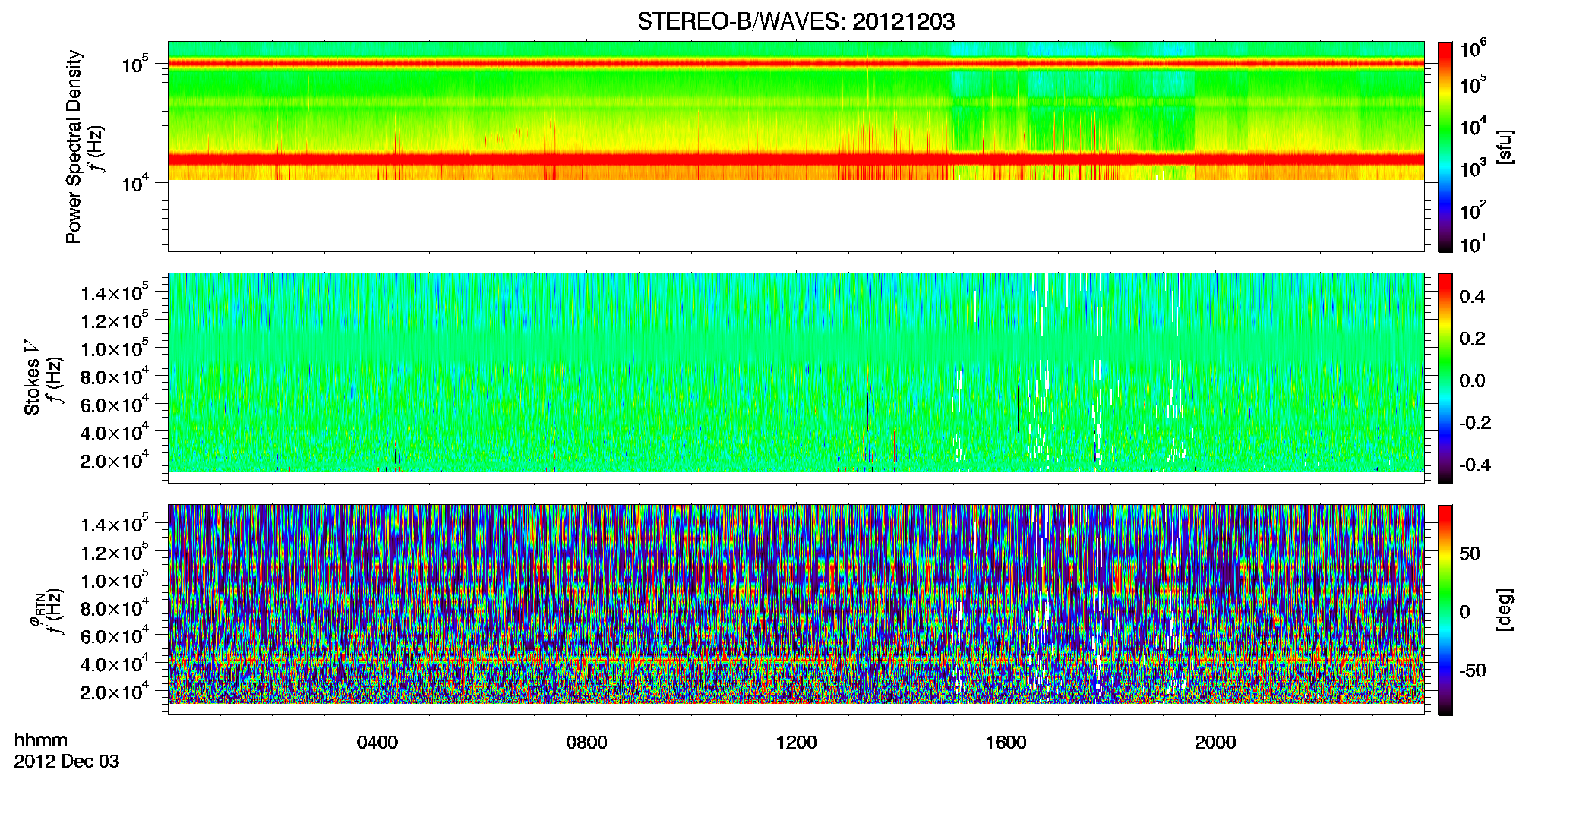Click the Stokes V colorbar

coord(1445,378)
